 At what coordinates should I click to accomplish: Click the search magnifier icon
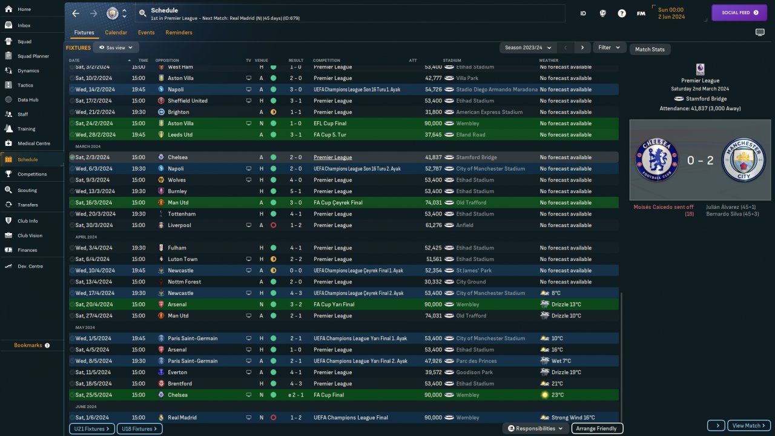point(142,13)
